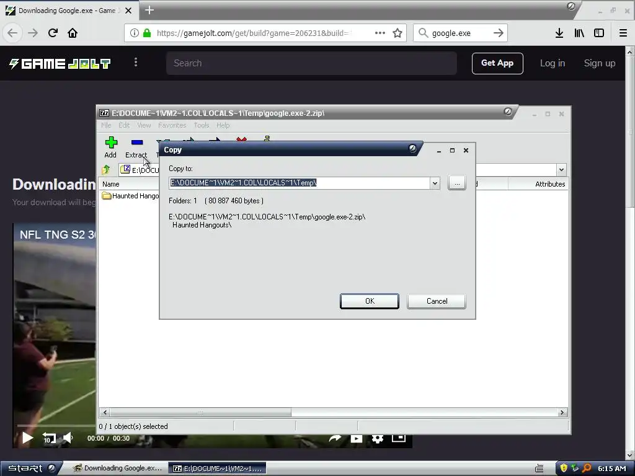This screenshot has width=635, height=476.
Task: Click the on-screen keyboard tray icon
Action: [539, 469]
